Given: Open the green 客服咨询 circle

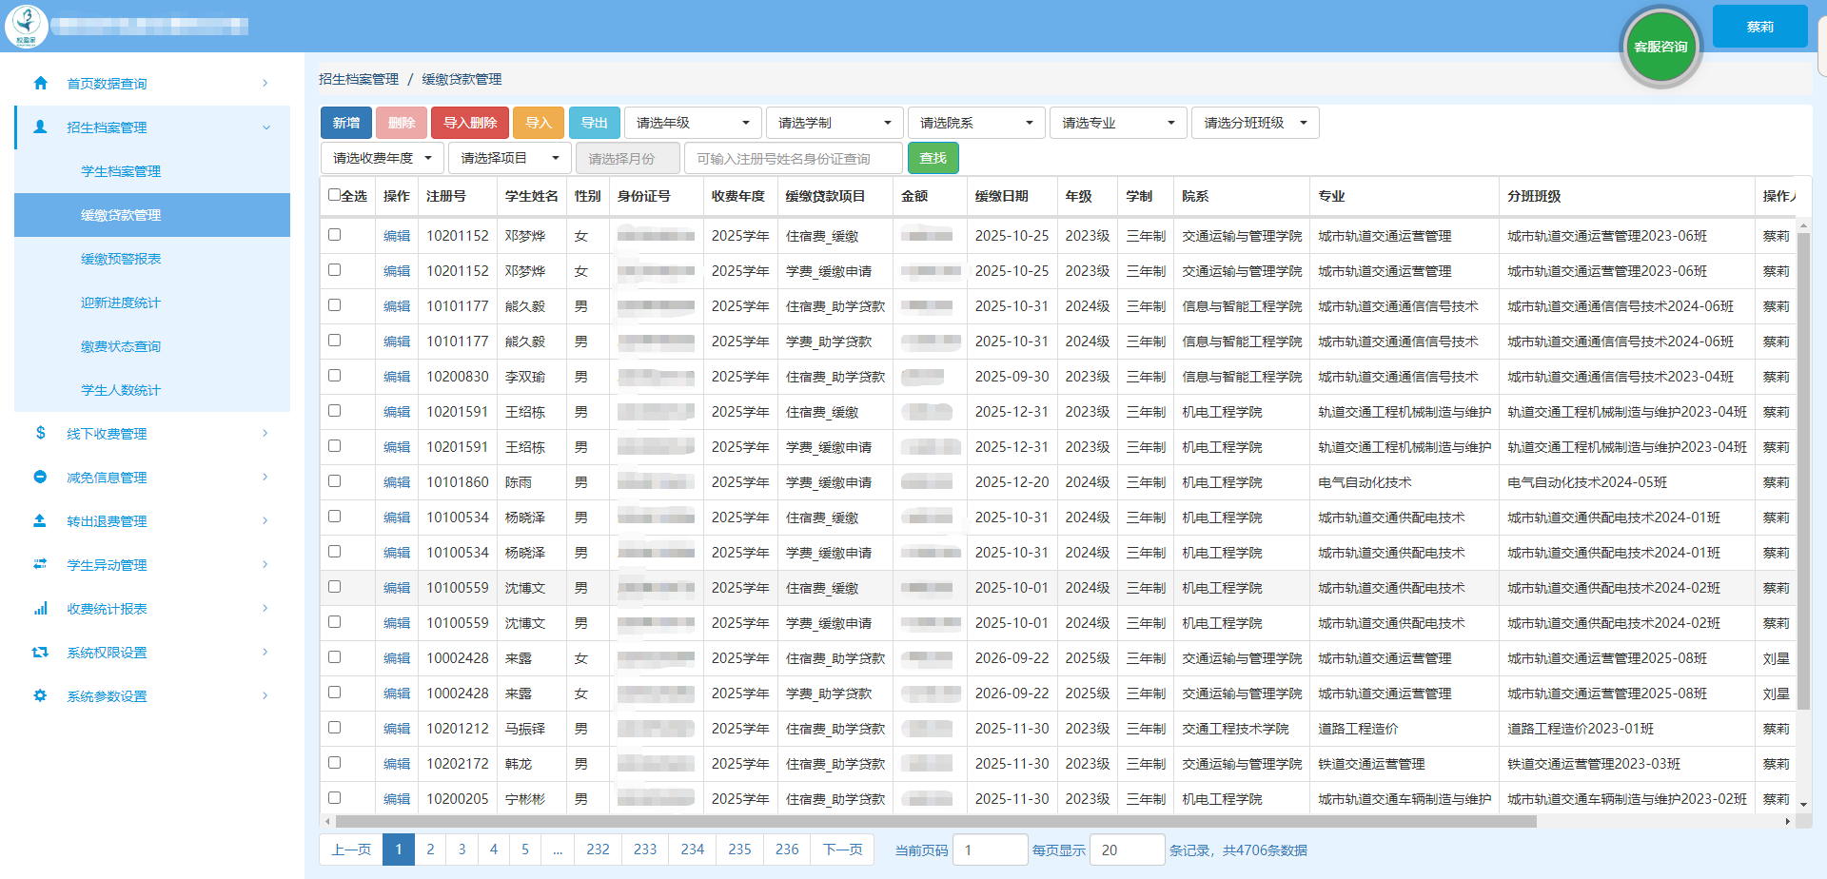Looking at the screenshot, I should pos(1660,47).
